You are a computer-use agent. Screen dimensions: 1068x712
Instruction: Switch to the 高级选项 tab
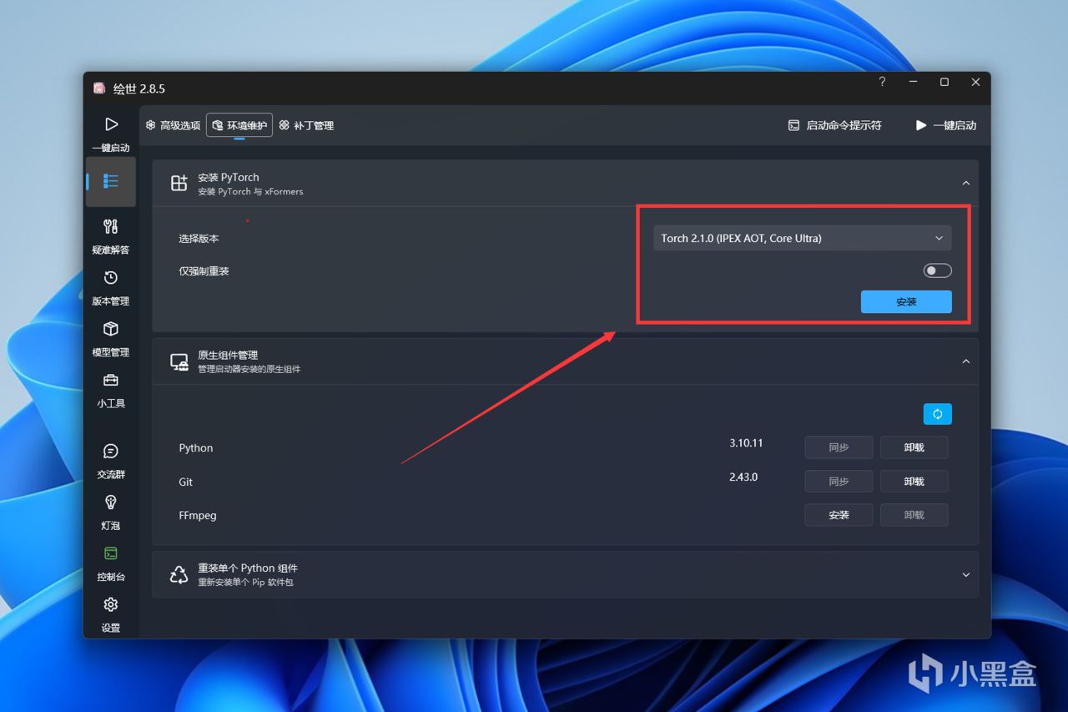(173, 125)
